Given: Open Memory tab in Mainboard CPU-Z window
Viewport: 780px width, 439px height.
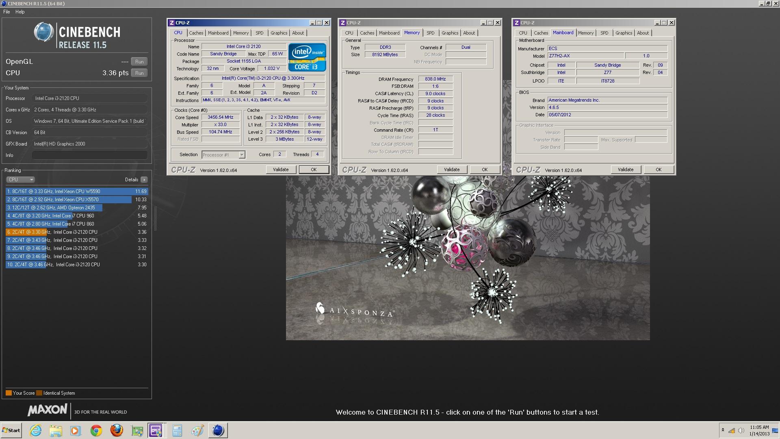Looking at the screenshot, I should tap(585, 33).
